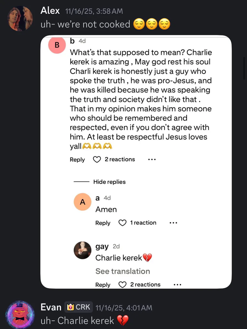The width and height of the screenshot is (247, 329).
Task: Open Alex's username profile
Action: tap(50, 11)
